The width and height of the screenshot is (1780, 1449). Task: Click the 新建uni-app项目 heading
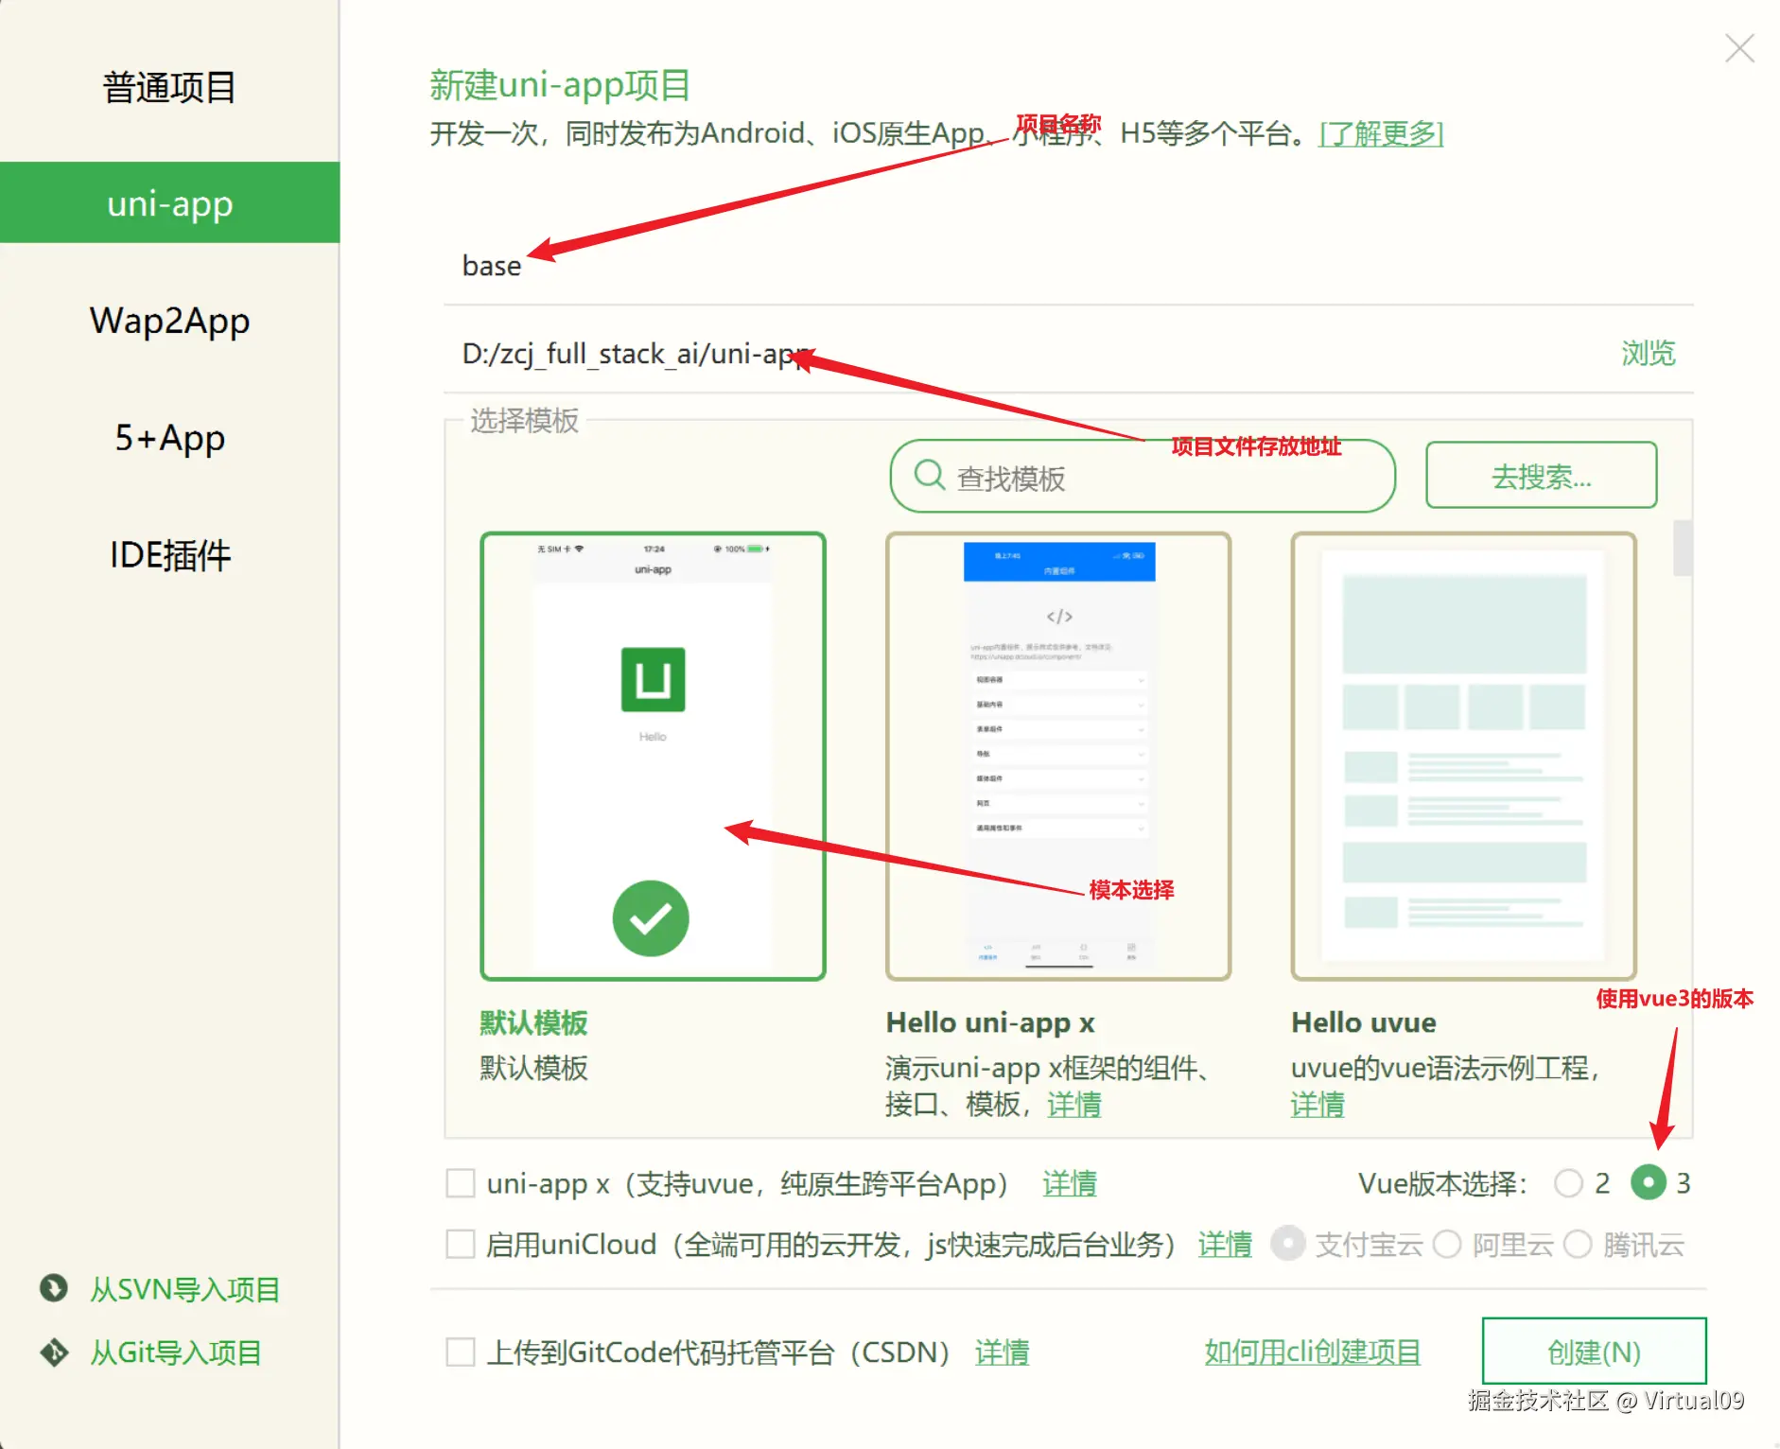[560, 85]
